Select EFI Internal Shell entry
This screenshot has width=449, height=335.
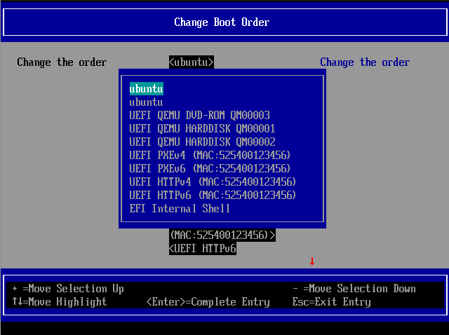[180, 208]
